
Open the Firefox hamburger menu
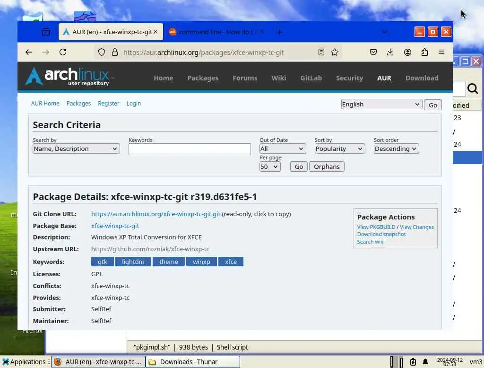[x=441, y=52]
